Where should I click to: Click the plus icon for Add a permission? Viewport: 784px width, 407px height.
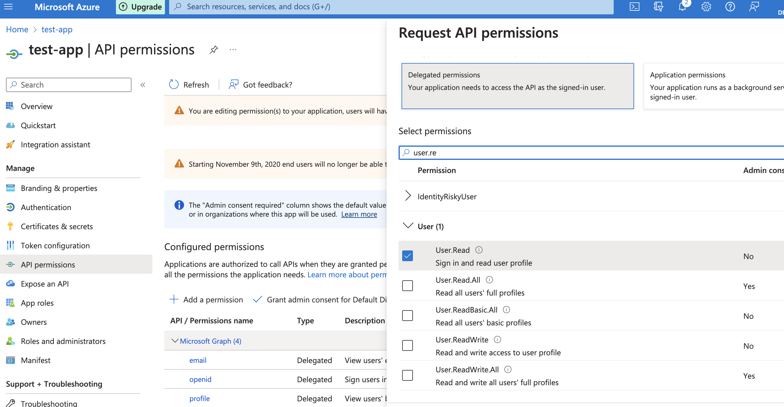[174, 299]
